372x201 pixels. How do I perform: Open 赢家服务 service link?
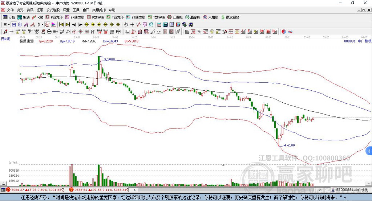pos(230,17)
